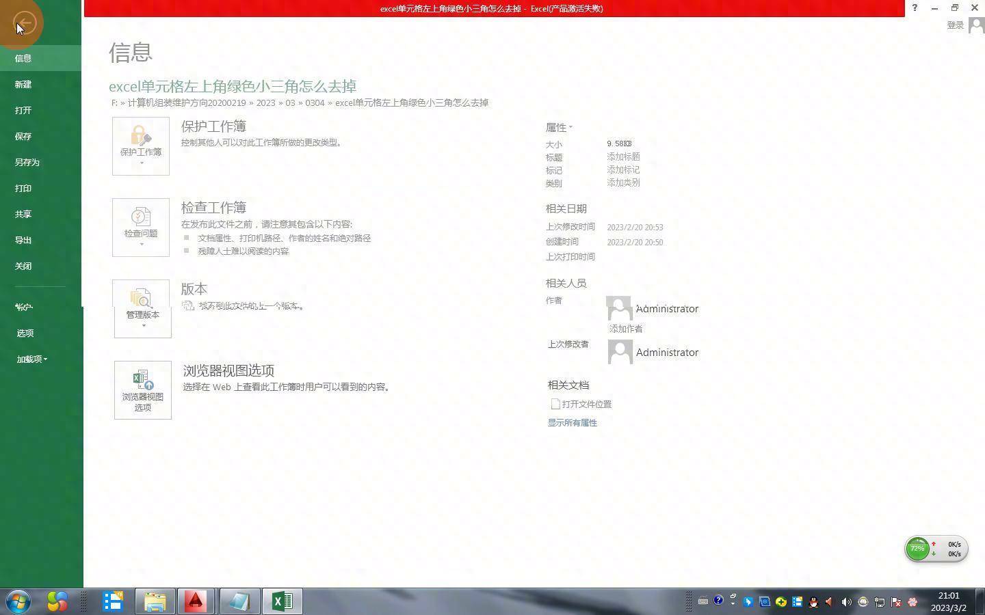Click the 72% speed ball indicator
The image size is (985, 615).
[917, 548]
